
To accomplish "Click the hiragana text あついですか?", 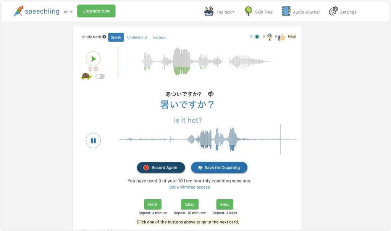I will [183, 94].
